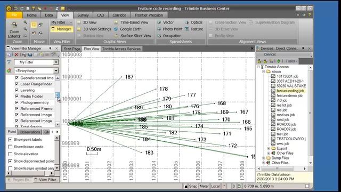Viewport: 341px width, 192px height.
Task: Uncheck the Media Folder checkbox
Action: [x=17, y=96]
